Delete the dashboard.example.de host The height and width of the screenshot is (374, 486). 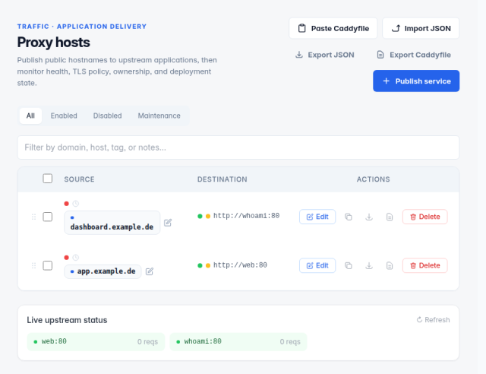(x=425, y=217)
